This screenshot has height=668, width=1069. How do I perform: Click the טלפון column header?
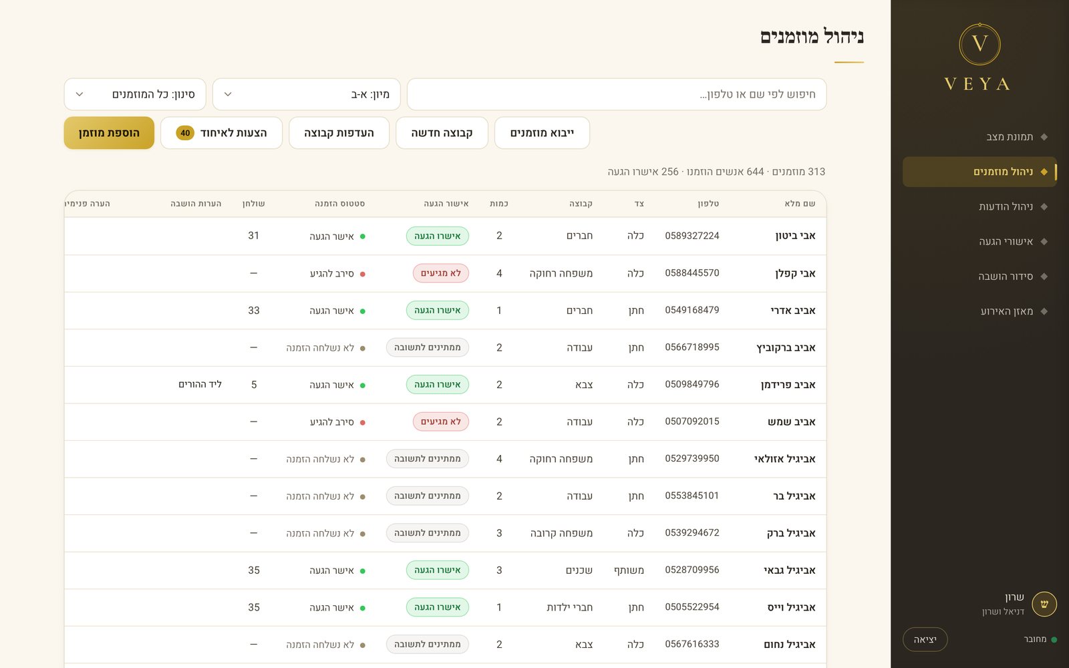(708, 204)
